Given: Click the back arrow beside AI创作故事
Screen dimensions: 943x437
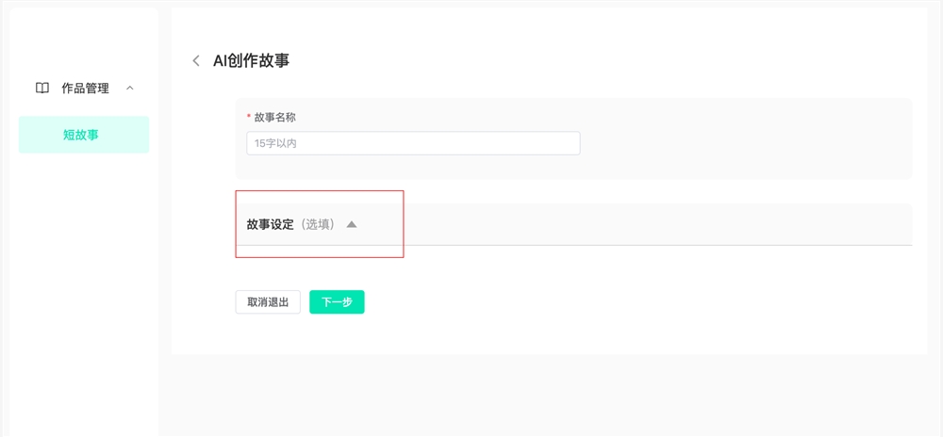Looking at the screenshot, I should coord(196,61).
